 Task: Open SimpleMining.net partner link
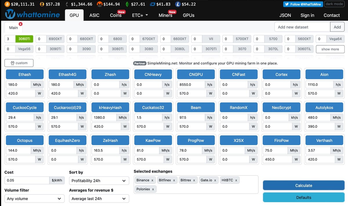pos(212,63)
